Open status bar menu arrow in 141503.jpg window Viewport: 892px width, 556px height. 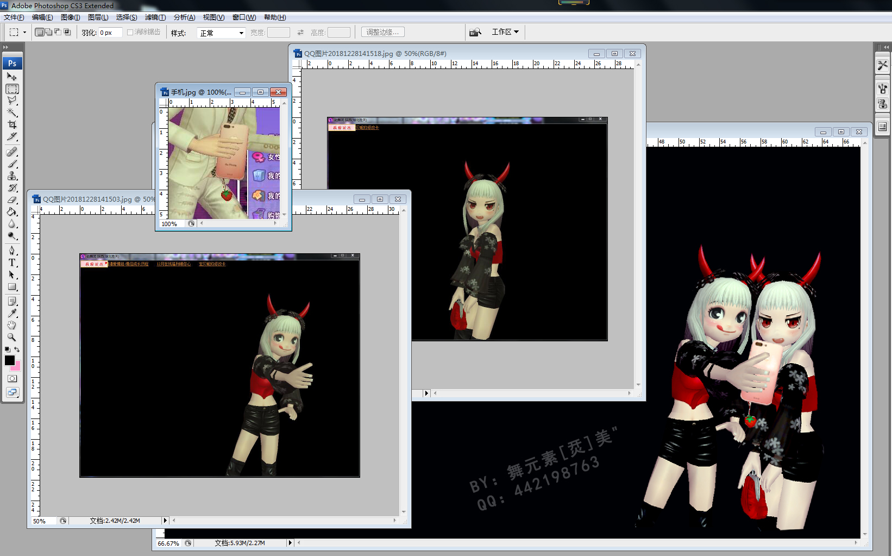(x=165, y=521)
